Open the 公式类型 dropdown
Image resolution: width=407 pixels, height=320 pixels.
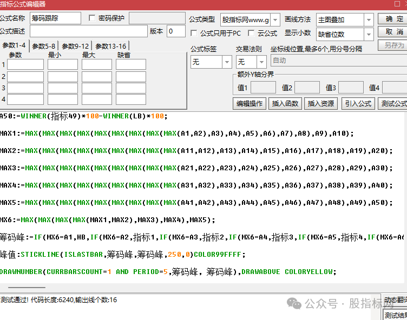pos(275,19)
